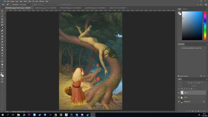Switch to the Untitled-1 document tab

pyautogui.click(x=117, y=8)
